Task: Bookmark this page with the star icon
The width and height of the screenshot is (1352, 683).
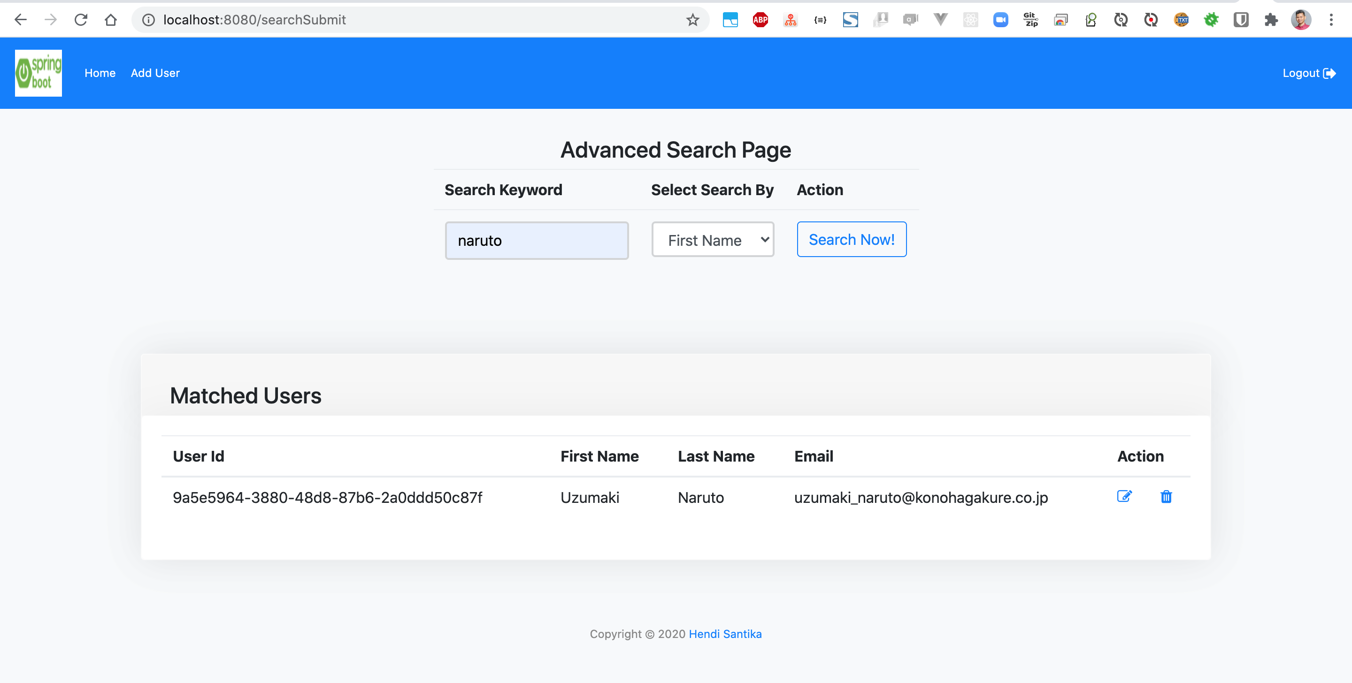Action: coord(693,20)
